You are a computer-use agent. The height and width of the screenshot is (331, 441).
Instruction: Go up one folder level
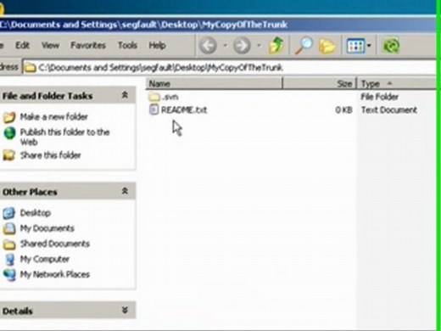tap(276, 45)
